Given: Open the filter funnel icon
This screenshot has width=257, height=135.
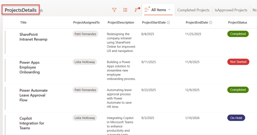Looking at the screenshot, I should tap(114, 10).
